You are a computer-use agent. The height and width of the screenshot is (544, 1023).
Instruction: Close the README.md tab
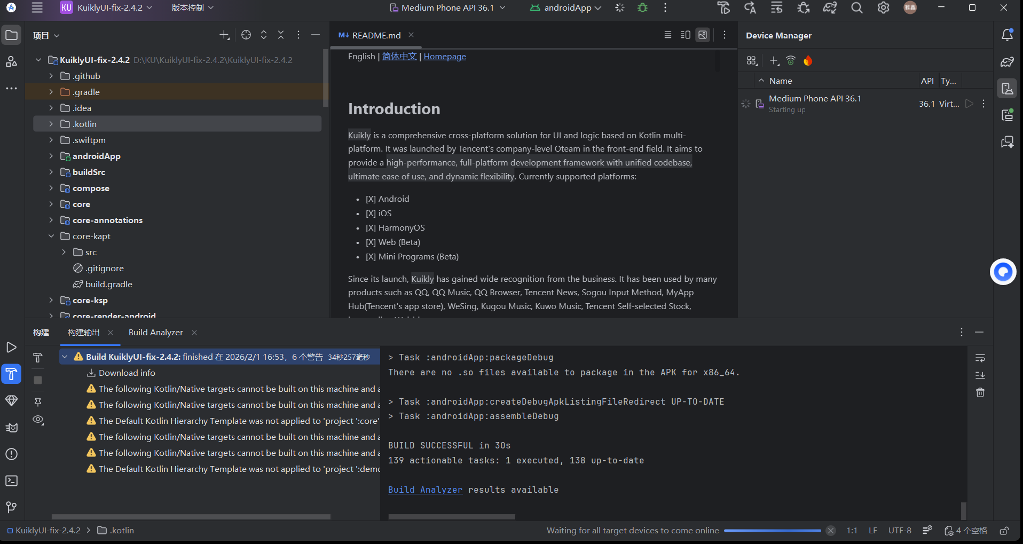click(411, 35)
